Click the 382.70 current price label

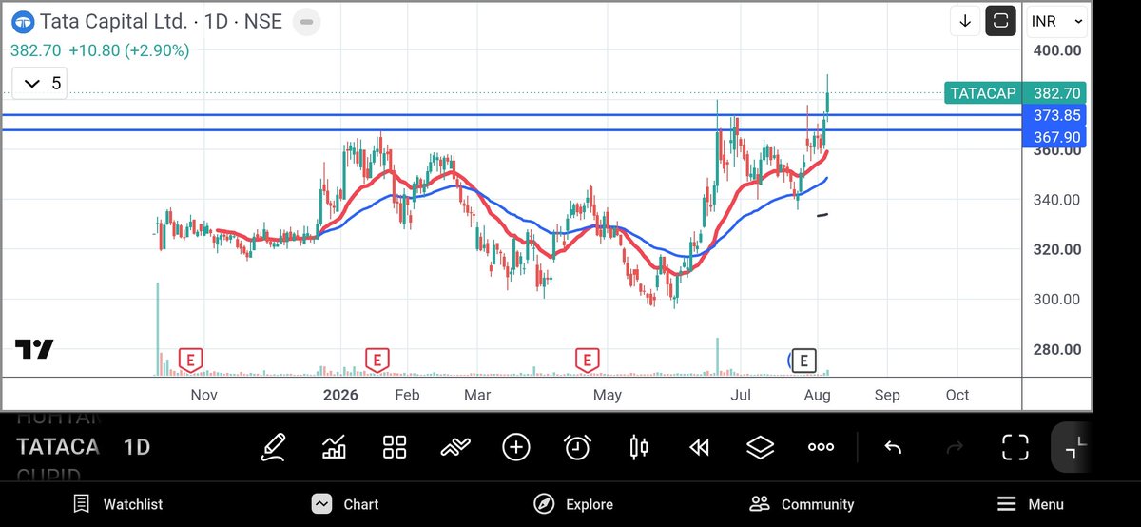point(1056,93)
